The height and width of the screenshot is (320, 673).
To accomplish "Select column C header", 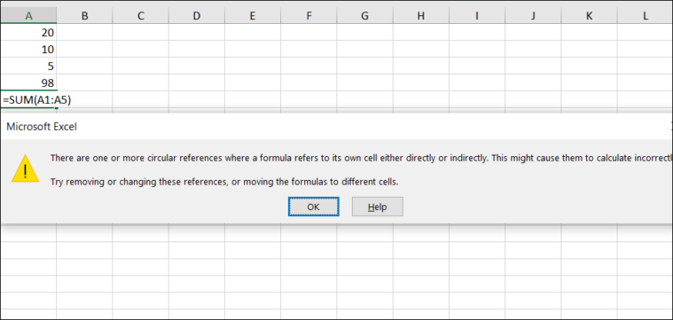I will coord(141,16).
